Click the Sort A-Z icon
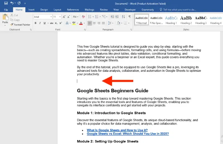 coord(123,17)
